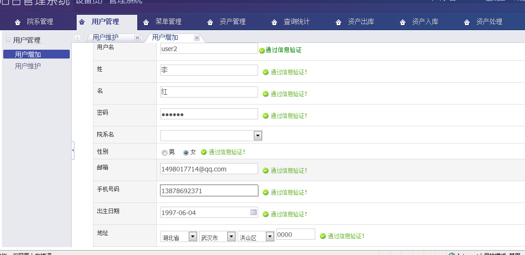Open the 用户管理 top menu
The height and width of the screenshot is (255, 525).
pos(105,22)
